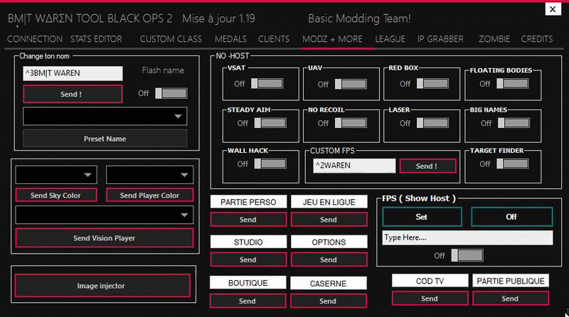Open the preset name dropdown

105,116
